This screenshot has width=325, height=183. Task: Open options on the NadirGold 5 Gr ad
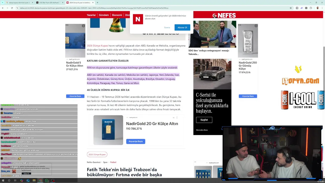83,26
